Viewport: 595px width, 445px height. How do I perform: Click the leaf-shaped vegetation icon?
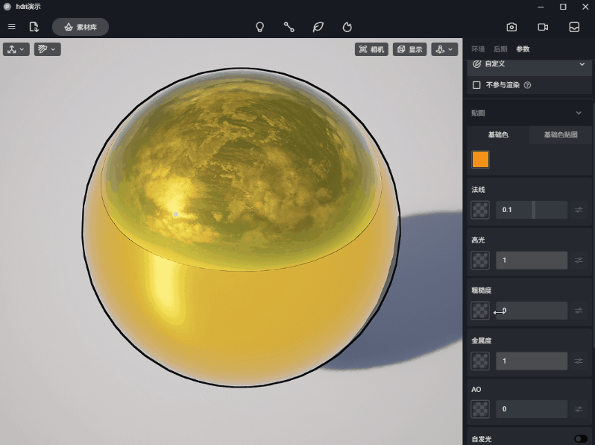(x=318, y=27)
